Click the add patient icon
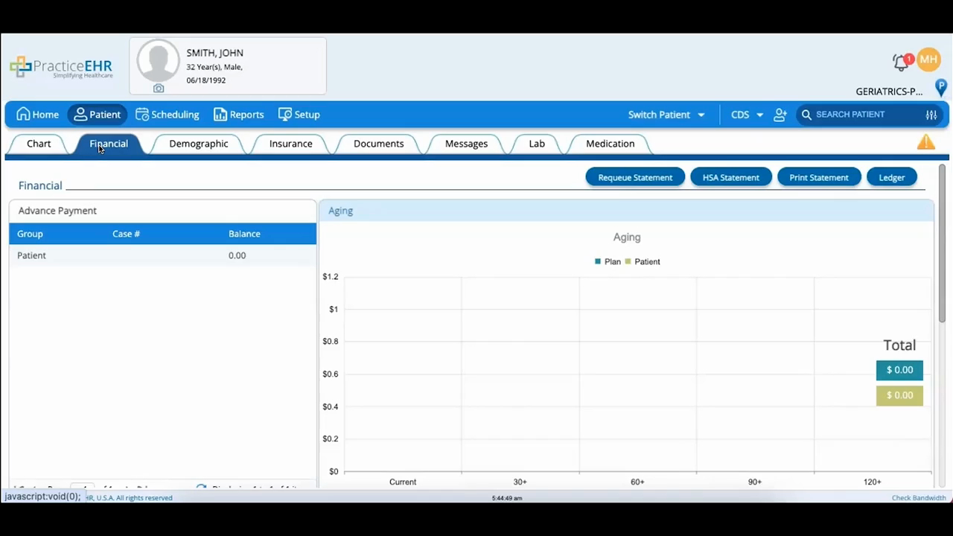953x536 pixels. pyautogui.click(x=780, y=115)
